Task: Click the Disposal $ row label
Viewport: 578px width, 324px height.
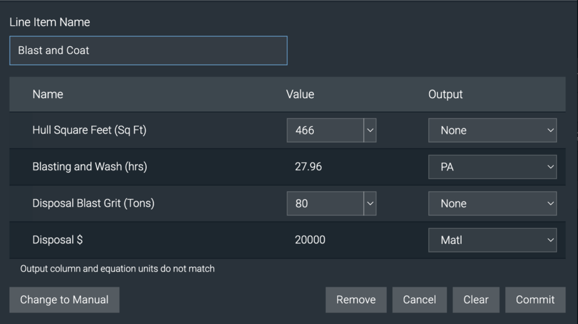Action: [57, 240]
